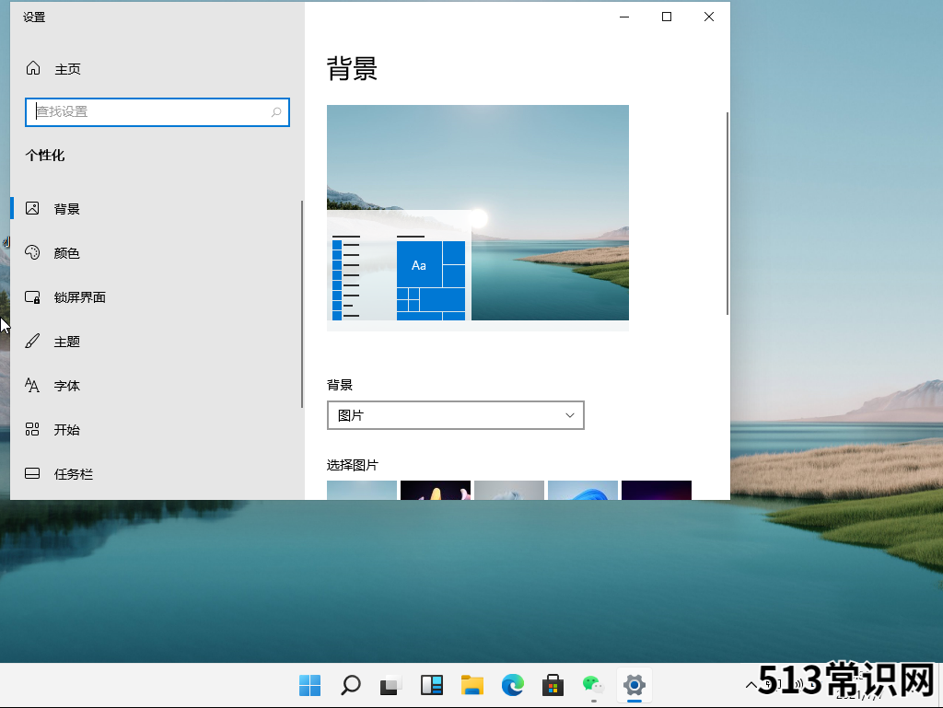
Task: Click the Home icon in Settings sidebar
Action: click(33, 69)
